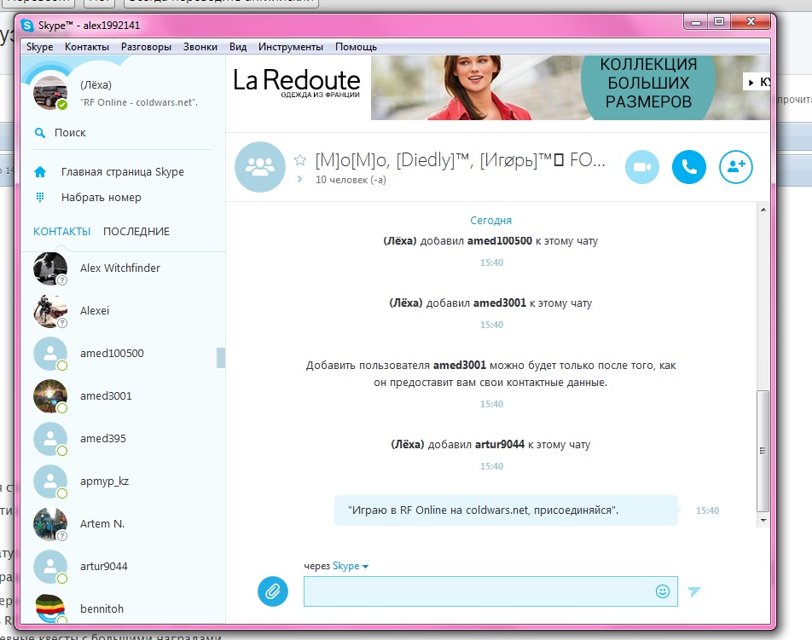Select the amed100500 contact avatar
This screenshot has height=640, width=812.
coord(50,354)
